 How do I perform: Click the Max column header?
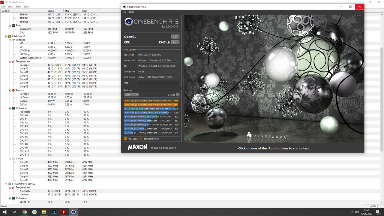pyautogui.click(x=90, y=11)
